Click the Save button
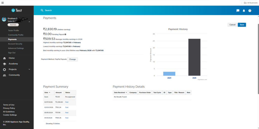Viewport: 259px width, 129px height. pyautogui.click(x=242, y=25)
